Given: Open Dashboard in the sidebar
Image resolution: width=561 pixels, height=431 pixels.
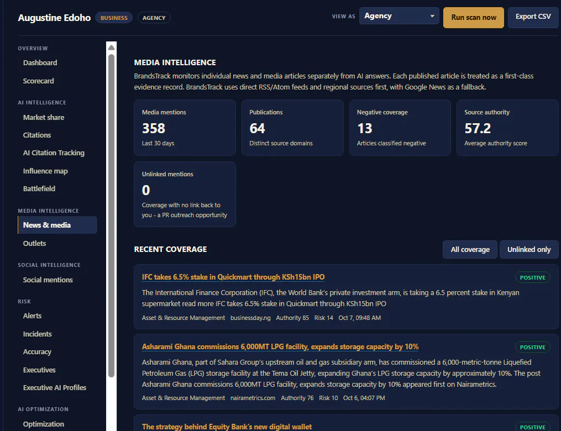Looking at the screenshot, I should coord(40,62).
